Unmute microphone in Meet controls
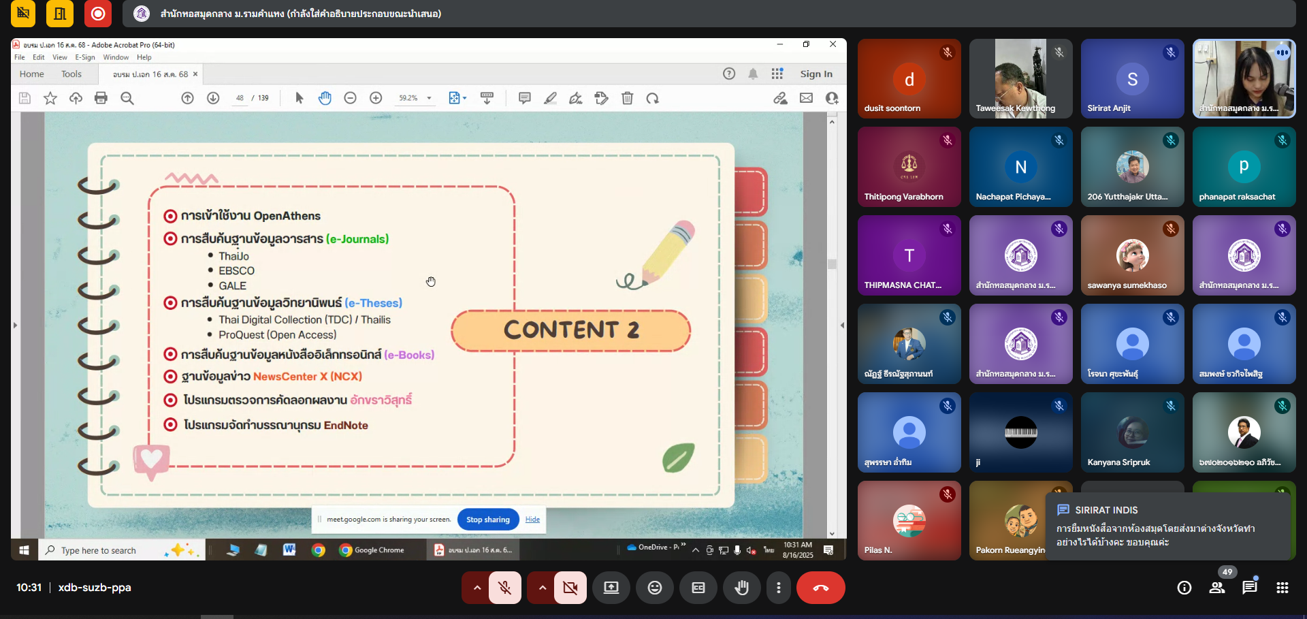Screen dimensions: 1307x619 point(505,588)
